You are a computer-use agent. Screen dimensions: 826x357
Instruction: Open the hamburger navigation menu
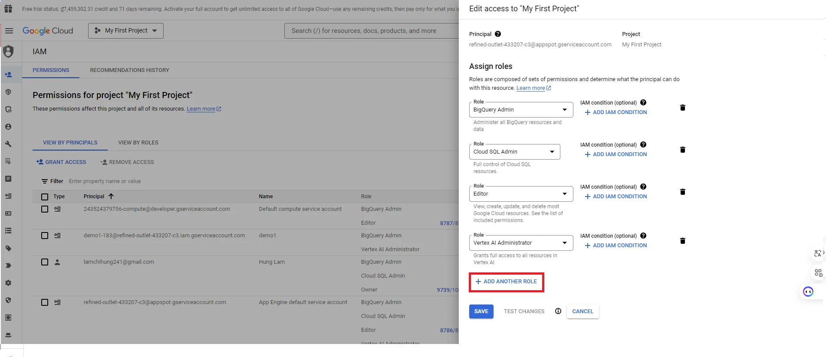(x=9, y=31)
